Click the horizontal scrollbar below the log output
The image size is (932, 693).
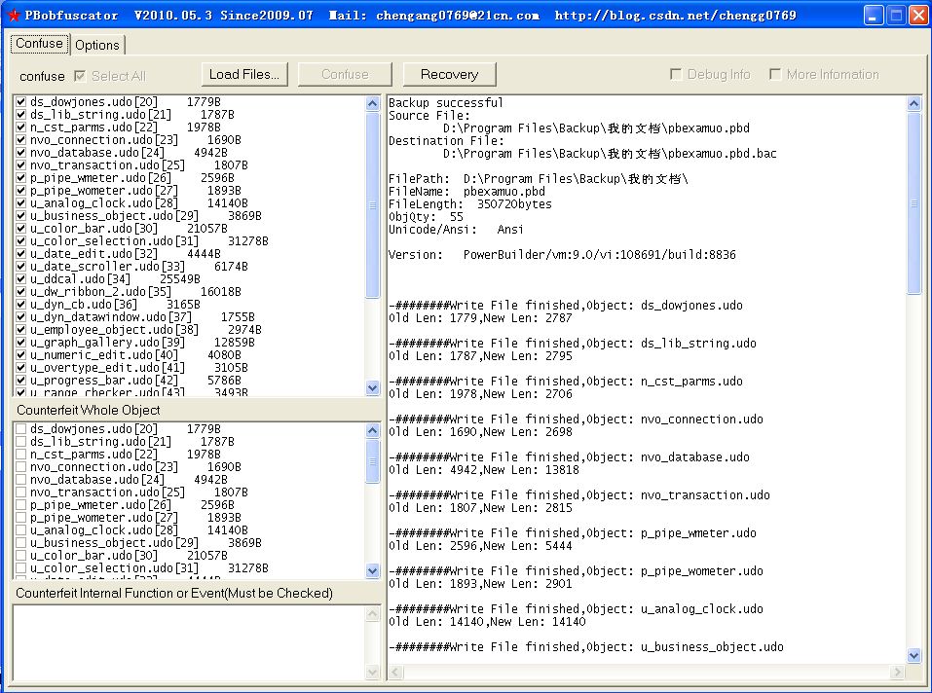pos(643,673)
